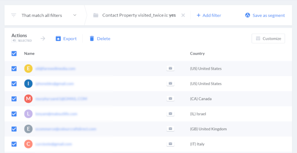Click the mail icon in United Kingdom row
The width and height of the screenshot is (297, 153).
[x=170, y=128]
